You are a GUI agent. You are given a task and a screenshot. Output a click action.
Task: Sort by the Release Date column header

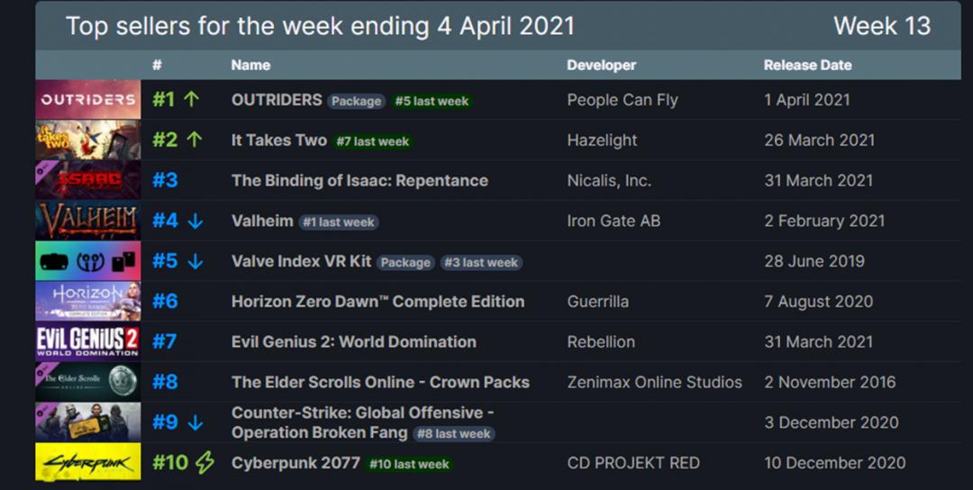(x=807, y=65)
